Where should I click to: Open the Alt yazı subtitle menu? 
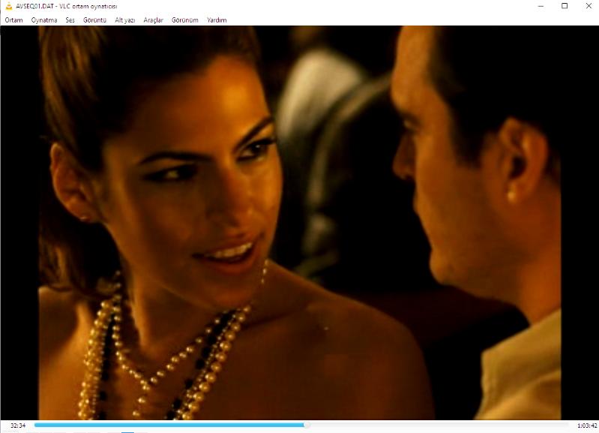125,20
